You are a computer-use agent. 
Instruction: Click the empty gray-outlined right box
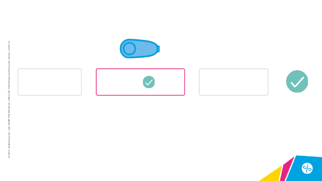point(234,82)
